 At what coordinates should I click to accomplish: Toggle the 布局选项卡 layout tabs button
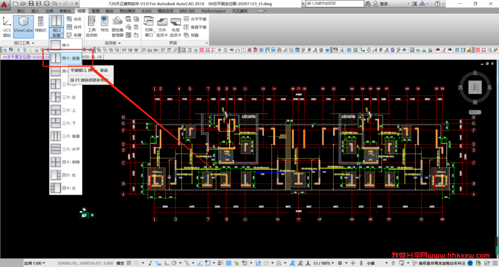click(x=176, y=27)
